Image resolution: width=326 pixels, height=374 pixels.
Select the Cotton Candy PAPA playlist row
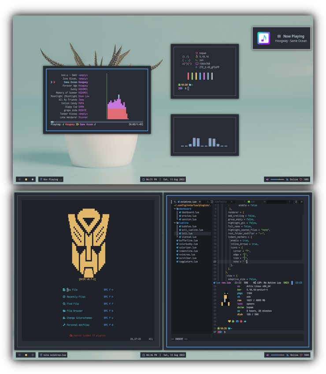(x=73, y=103)
